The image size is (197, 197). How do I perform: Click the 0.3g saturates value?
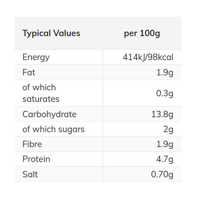click(x=165, y=93)
